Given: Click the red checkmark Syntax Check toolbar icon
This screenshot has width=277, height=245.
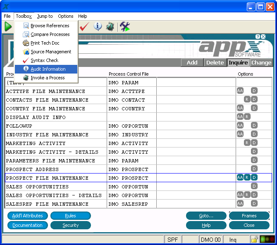Looking at the screenshot, I should point(84,27).
